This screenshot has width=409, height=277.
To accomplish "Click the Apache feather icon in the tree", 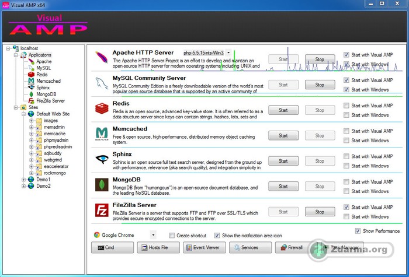I will [31, 61].
